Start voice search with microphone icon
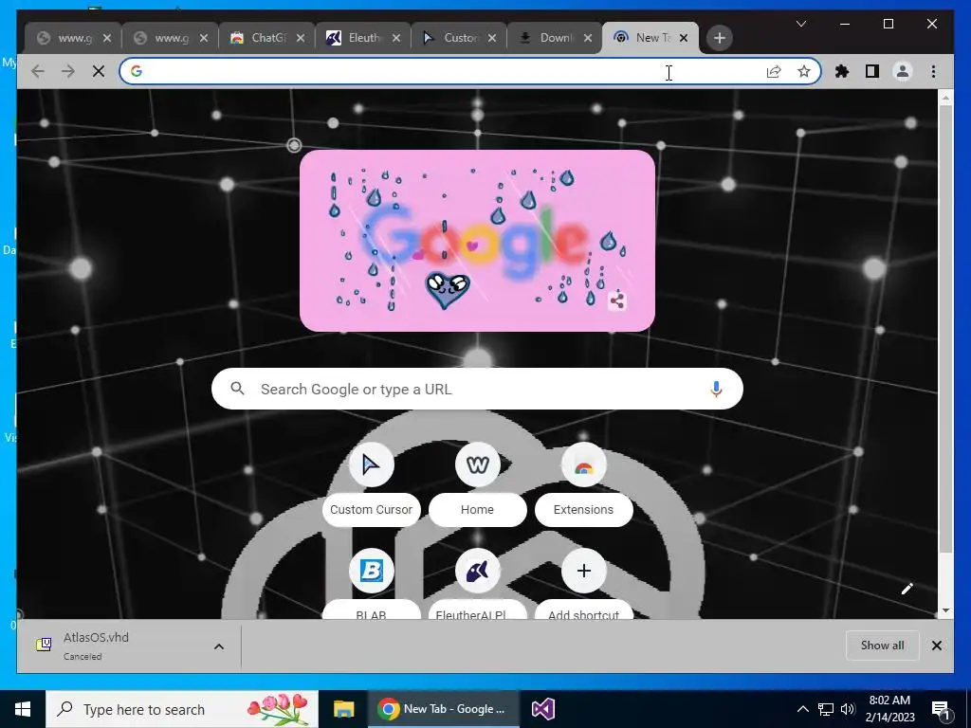This screenshot has height=728, width=971. click(716, 389)
